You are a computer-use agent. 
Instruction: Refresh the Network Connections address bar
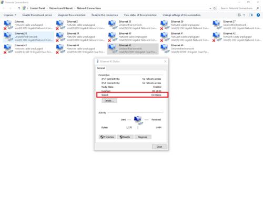(214, 8)
